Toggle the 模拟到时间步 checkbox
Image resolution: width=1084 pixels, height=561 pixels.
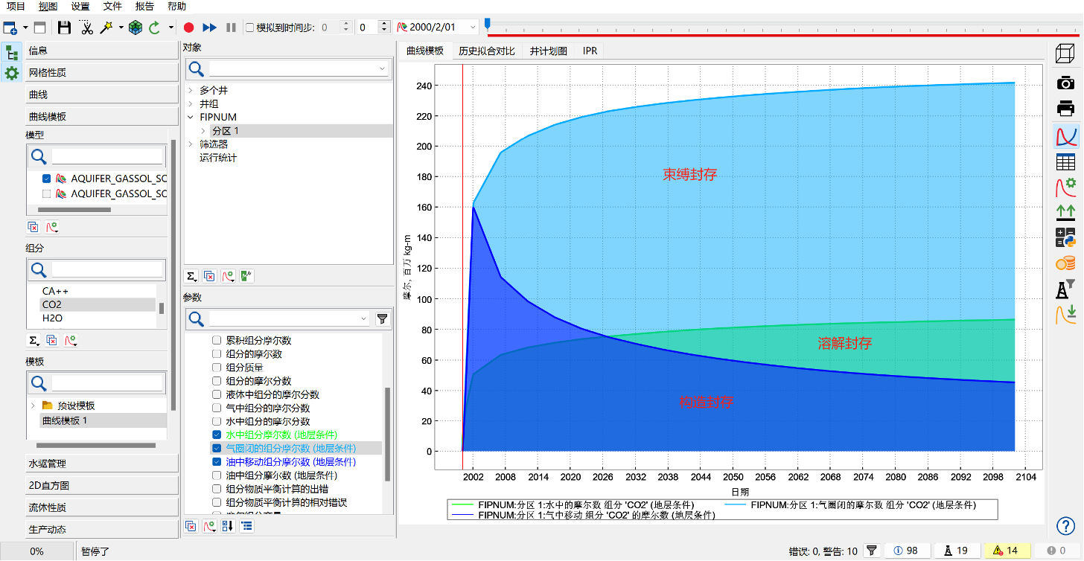tap(249, 28)
